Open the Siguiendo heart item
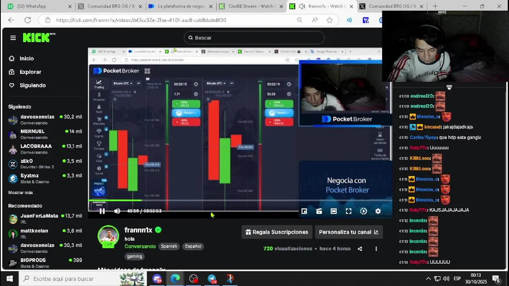The height and width of the screenshot is (286, 509). click(x=33, y=85)
